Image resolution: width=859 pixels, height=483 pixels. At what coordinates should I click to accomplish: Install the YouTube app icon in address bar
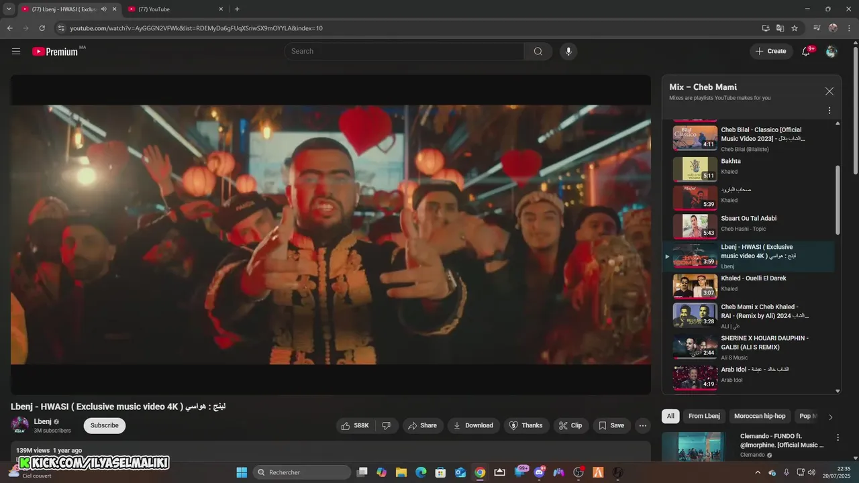click(x=766, y=28)
